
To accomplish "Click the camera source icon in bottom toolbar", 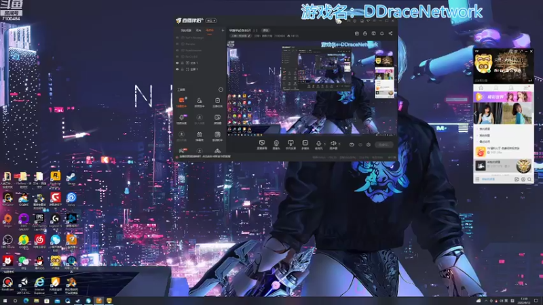I will click(276, 143).
